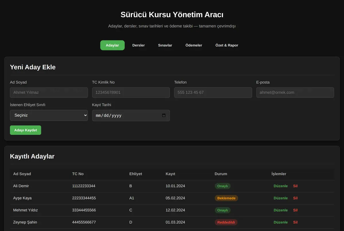This screenshot has width=344, height=231.
Task: Select the name Zeynep Şahin
Action: point(25,222)
